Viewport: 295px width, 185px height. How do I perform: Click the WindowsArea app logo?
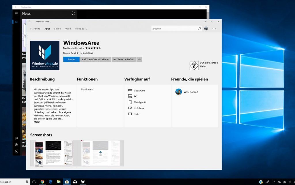[x=45, y=55]
